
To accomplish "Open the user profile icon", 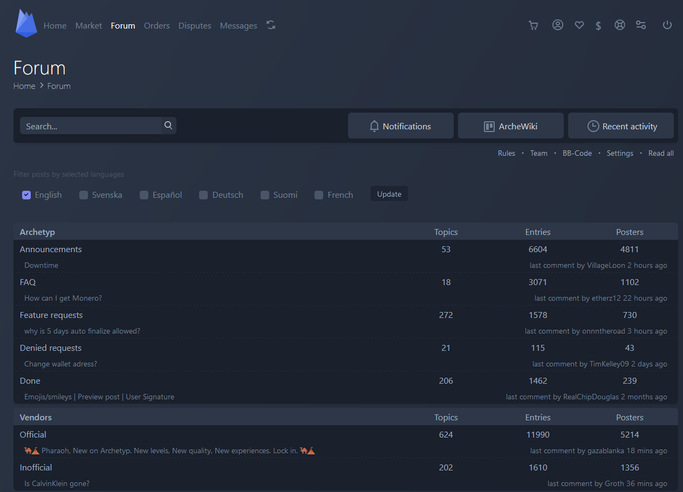I will tap(558, 25).
